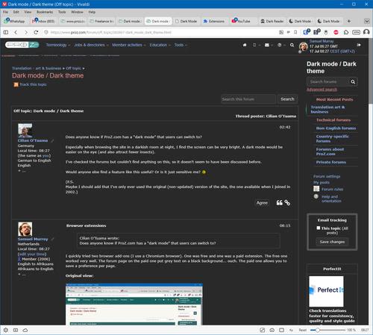
Task: Open the Technical forums link
Action: [x=333, y=120]
